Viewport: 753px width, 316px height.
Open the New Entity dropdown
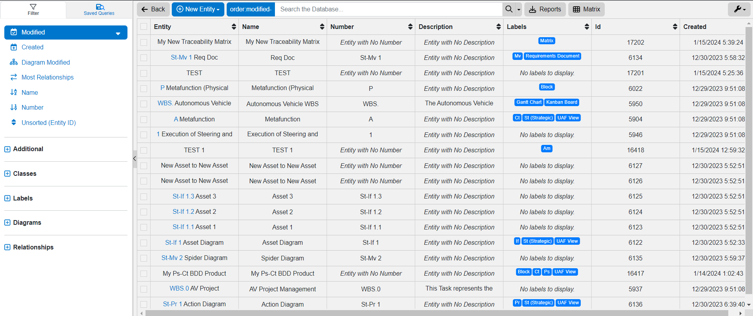click(x=198, y=9)
